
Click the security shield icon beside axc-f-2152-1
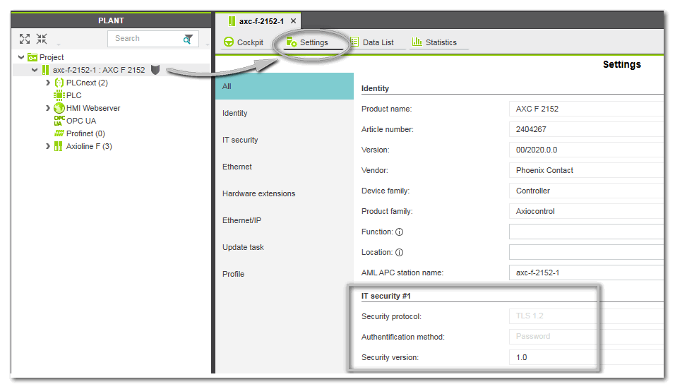point(155,70)
